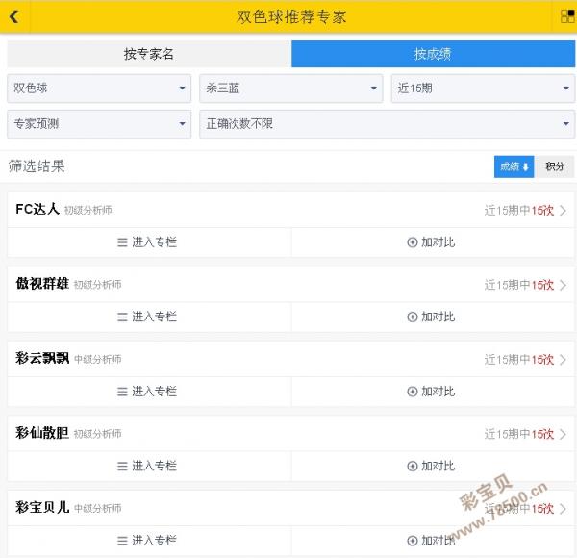
Task: Click 近15期中15次 for 傲视群雄
Action: coord(519,285)
